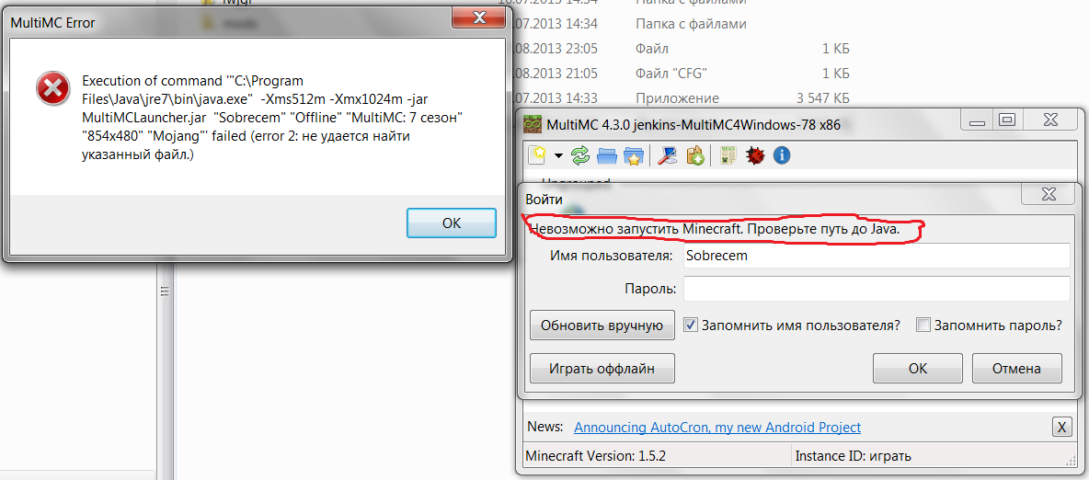Open the View instance folder icon
Viewport: 1089px width, 480px height.
[x=606, y=155]
